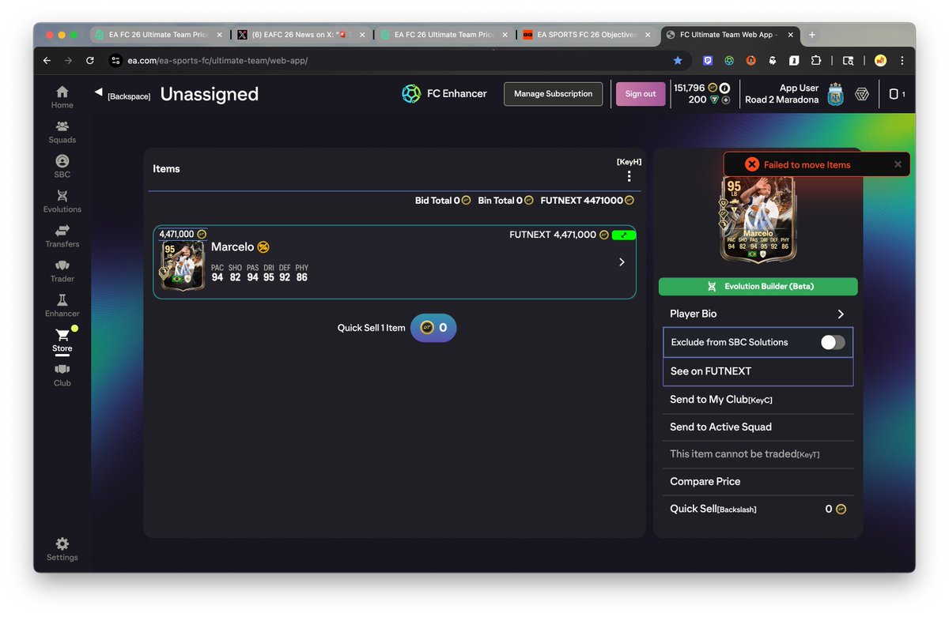949x617 pixels.
Task: Open the Trader sidebar item
Action: (x=62, y=271)
